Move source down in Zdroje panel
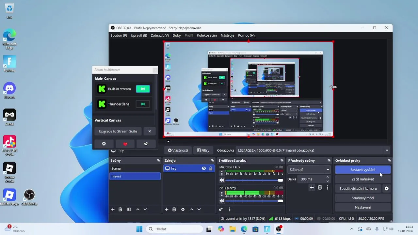 tap(199, 209)
